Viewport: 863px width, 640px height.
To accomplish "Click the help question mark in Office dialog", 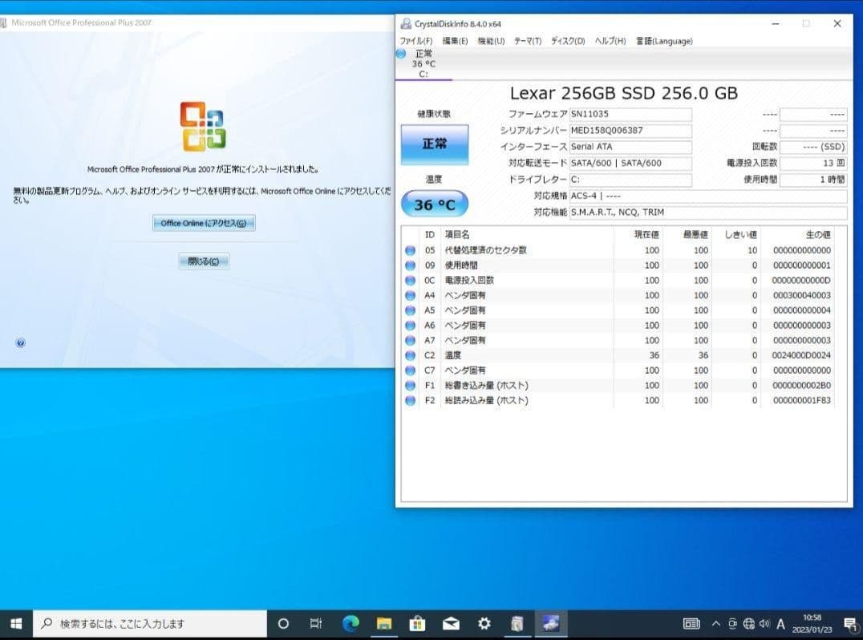I will [20, 342].
